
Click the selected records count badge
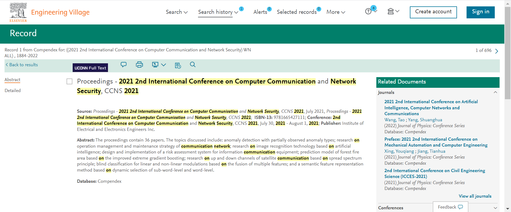319,9
